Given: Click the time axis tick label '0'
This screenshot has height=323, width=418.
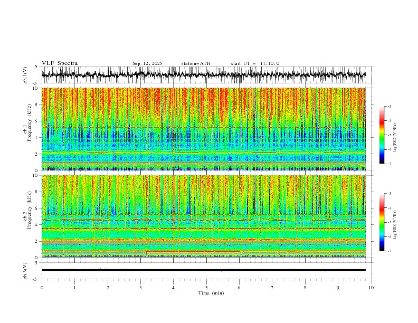Looking at the screenshot, I should coord(42,288).
